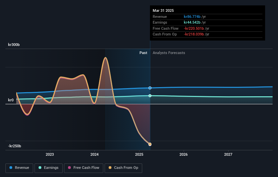Select the Earnings data point marker on chart
The width and height of the screenshot is (278, 177).
(x=150, y=96)
